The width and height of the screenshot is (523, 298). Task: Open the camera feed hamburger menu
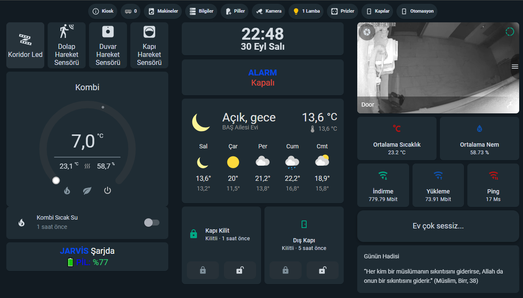tap(515, 66)
